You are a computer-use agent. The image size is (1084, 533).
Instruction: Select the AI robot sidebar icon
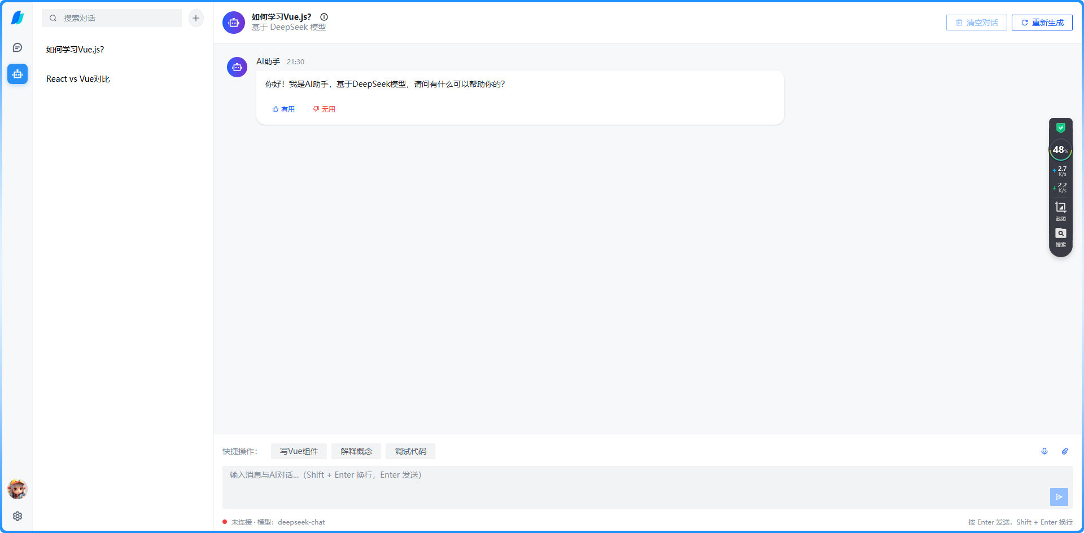[18, 74]
